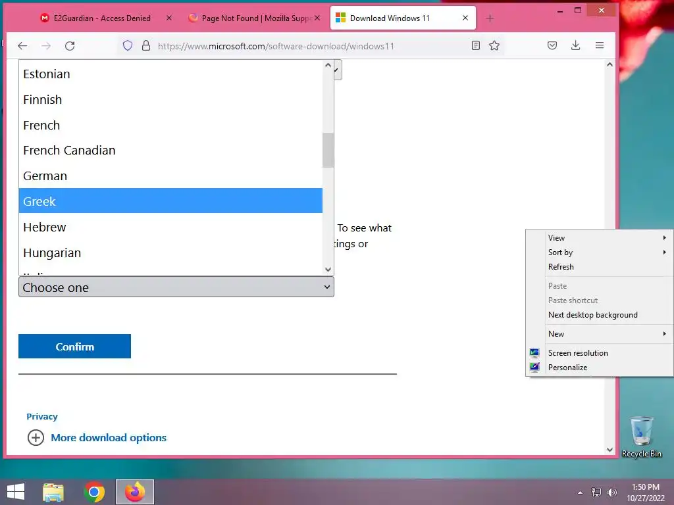Select the Download Windows 11 tab
Screen dimensions: 674x505
403,18
